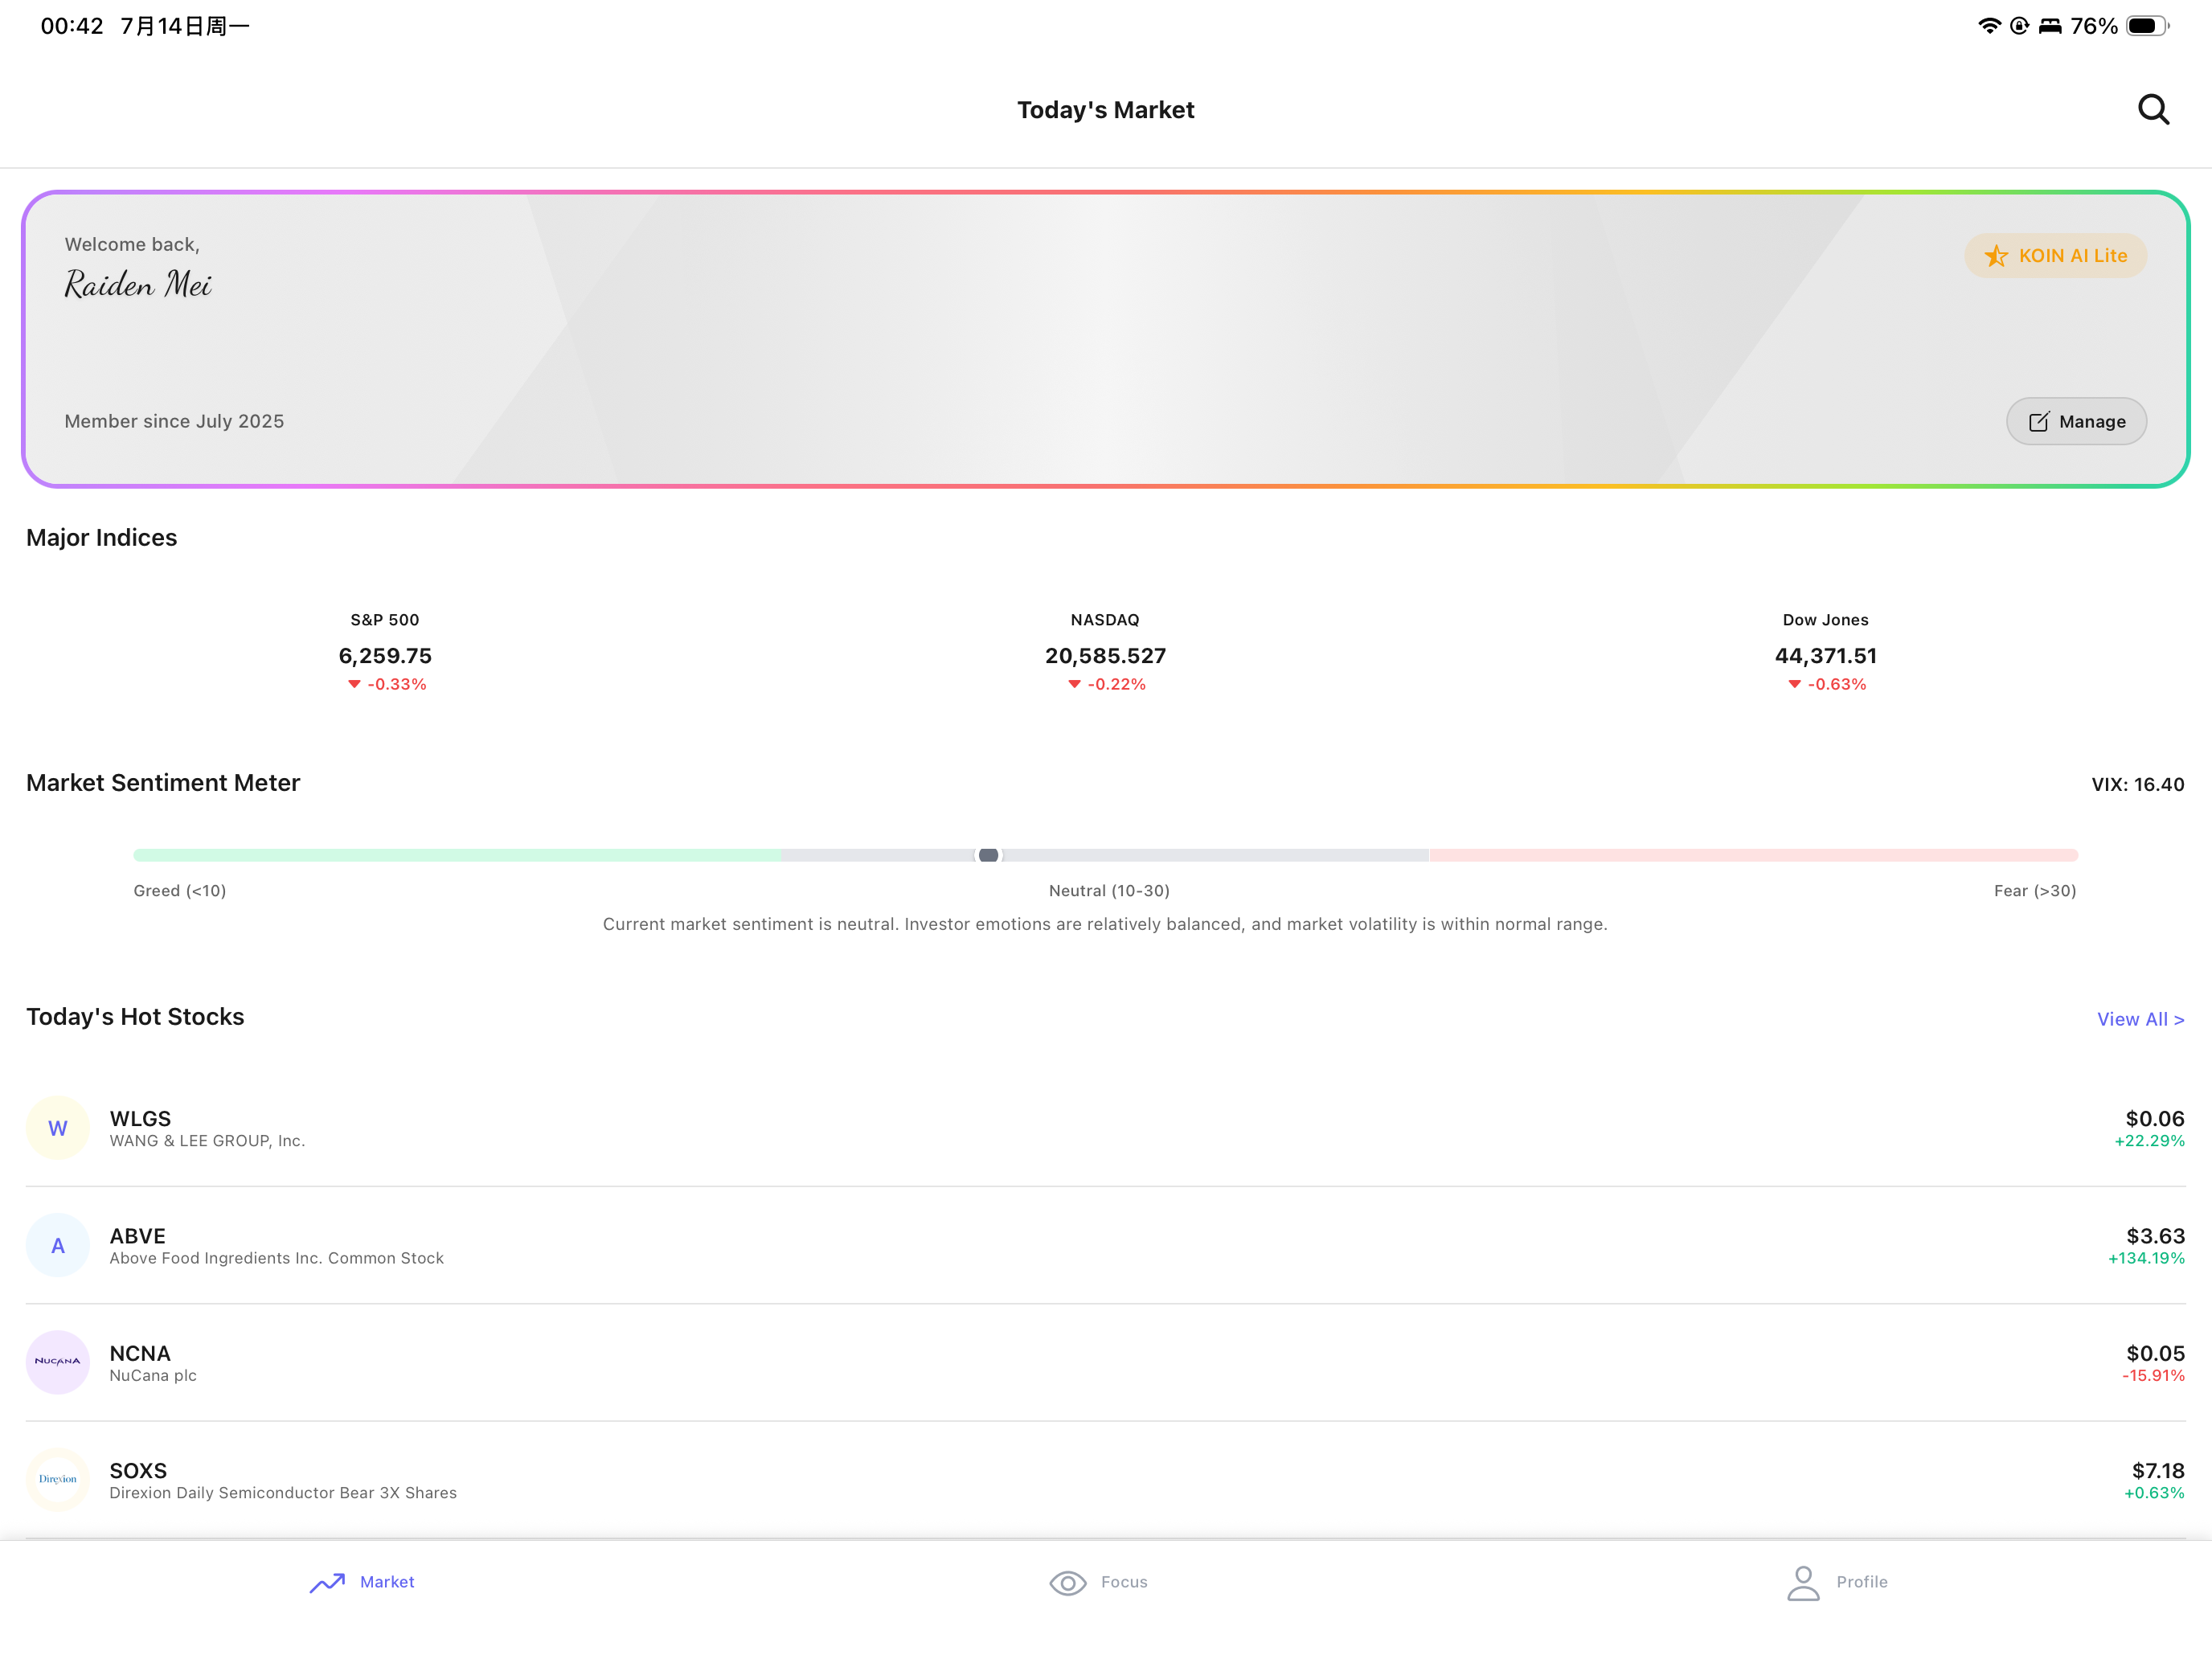Open WLGS stock avatar icon

pos(58,1128)
